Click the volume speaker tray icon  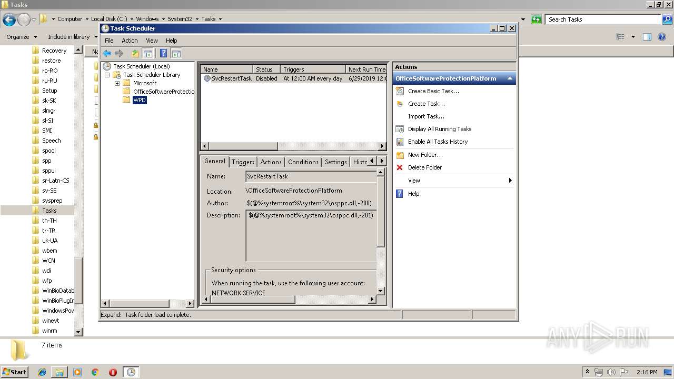[x=611, y=372]
